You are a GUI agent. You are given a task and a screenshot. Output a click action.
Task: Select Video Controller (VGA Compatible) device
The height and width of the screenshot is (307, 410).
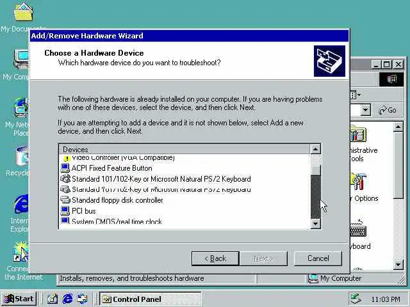[x=123, y=157]
